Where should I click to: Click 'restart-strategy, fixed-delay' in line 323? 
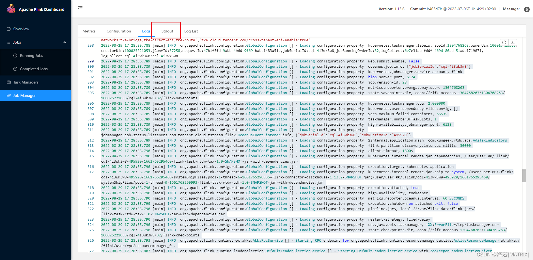click(x=399, y=219)
